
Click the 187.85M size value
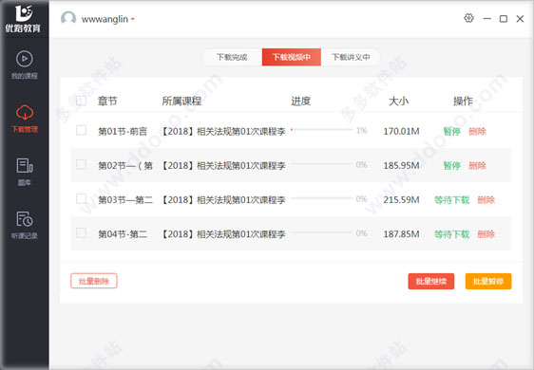(402, 234)
